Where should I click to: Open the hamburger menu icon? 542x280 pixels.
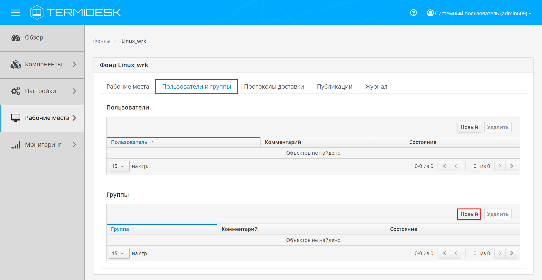(15, 12)
